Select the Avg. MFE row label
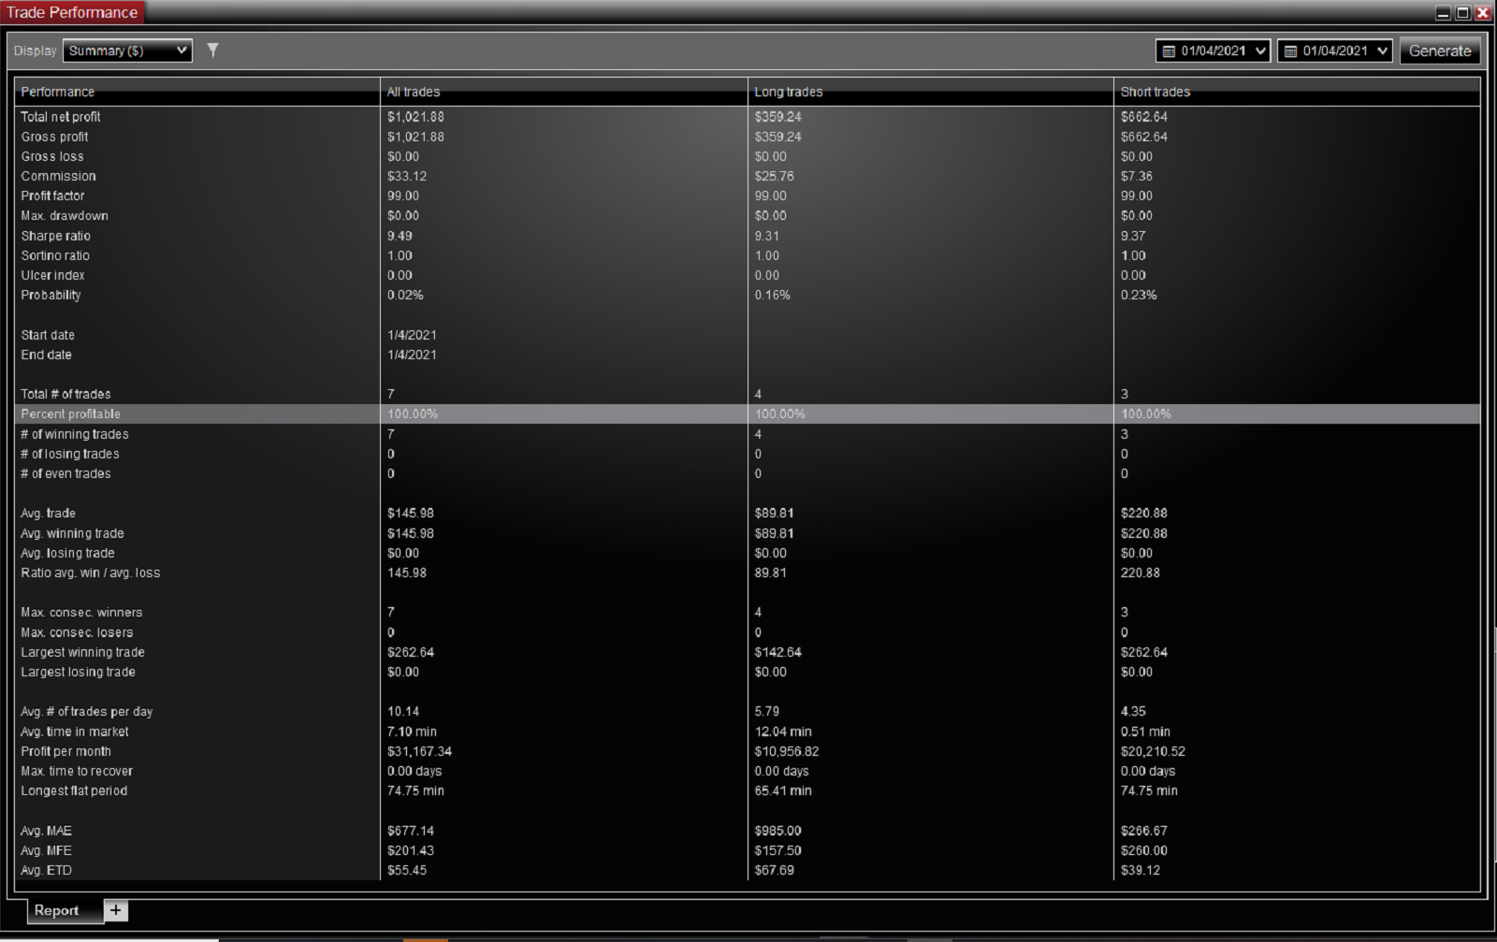1497x942 pixels. tap(46, 850)
